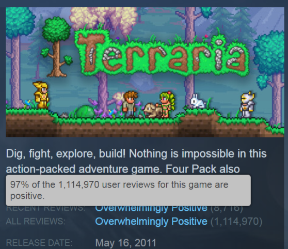Image resolution: width=288 pixels, height=249 pixels.
Task: Click the green-haired Dryad character
Action: click(167, 104)
